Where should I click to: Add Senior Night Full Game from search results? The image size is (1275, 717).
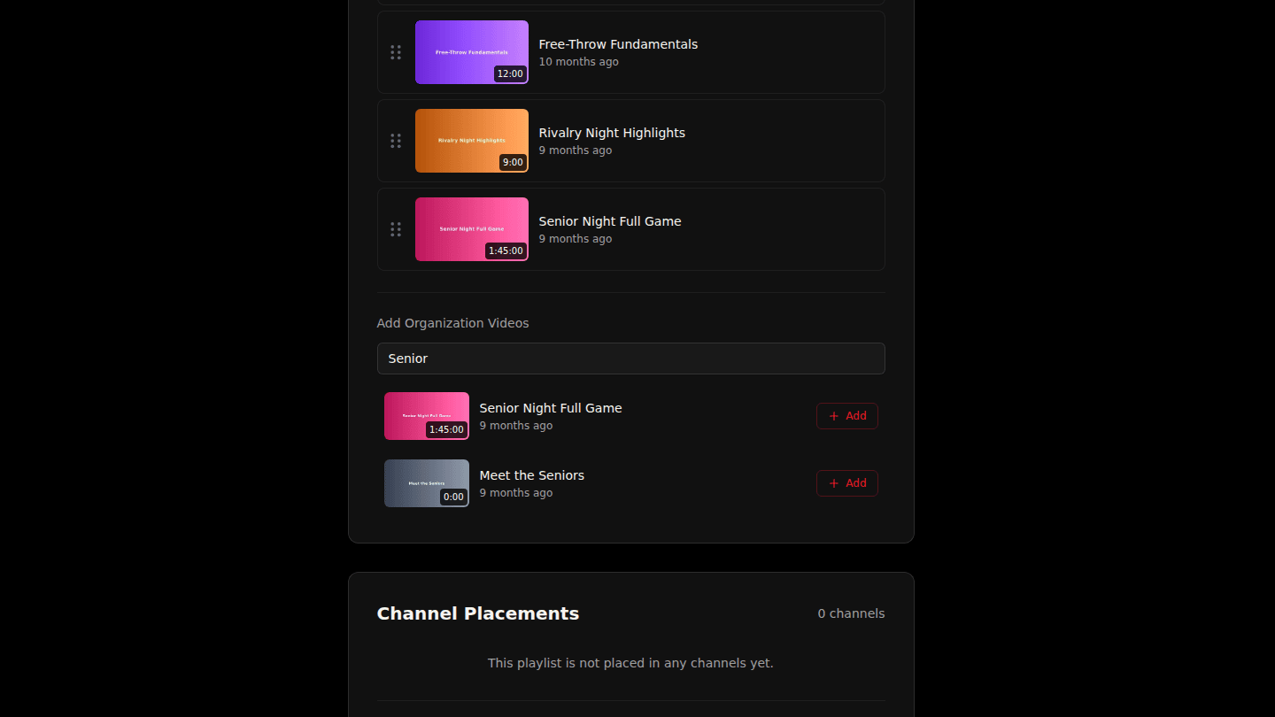click(x=847, y=416)
